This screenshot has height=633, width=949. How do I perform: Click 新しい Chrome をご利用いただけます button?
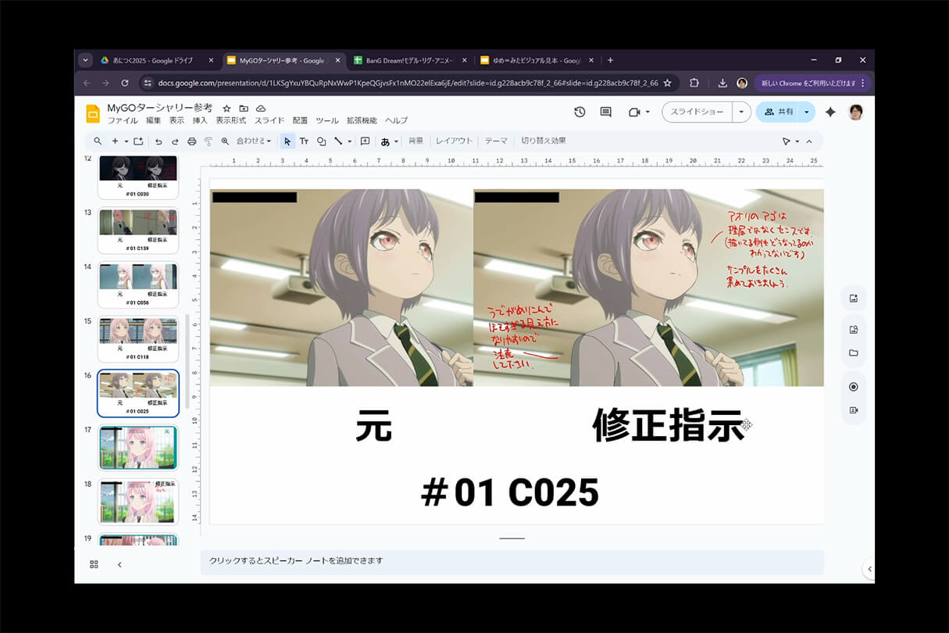pyautogui.click(x=811, y=83)
